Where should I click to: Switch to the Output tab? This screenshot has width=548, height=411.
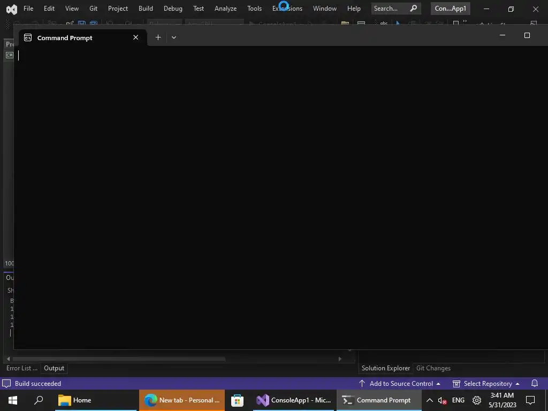[x=54, y=368]
